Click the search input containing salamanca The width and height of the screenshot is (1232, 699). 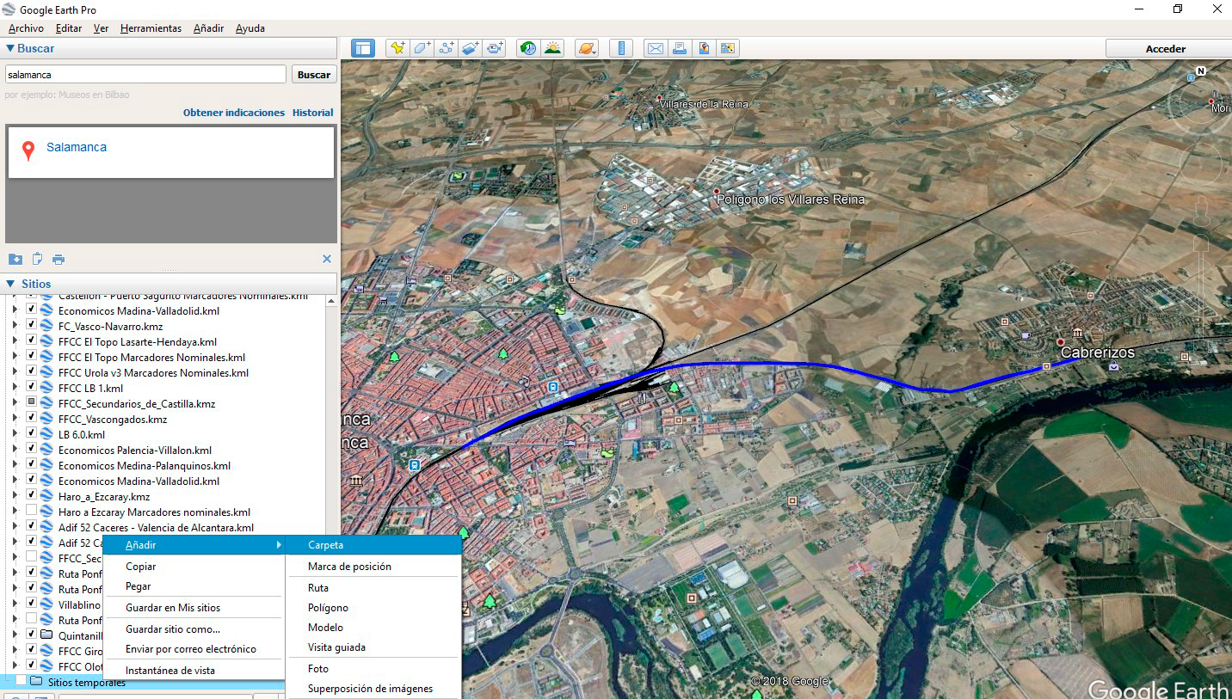145,75
